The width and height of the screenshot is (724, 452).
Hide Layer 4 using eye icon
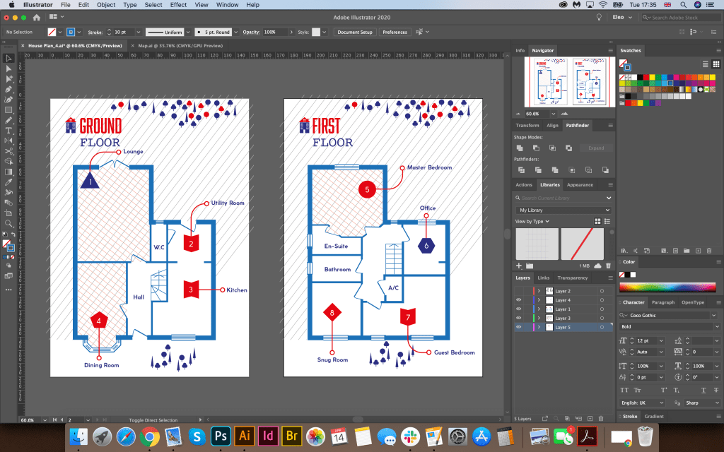click(518, 300)
